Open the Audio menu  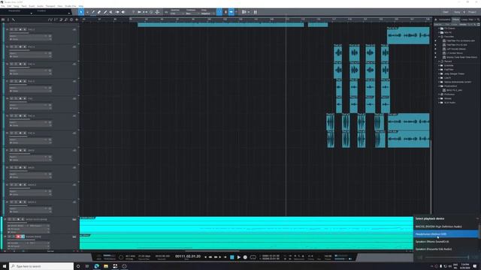(40, 6)
